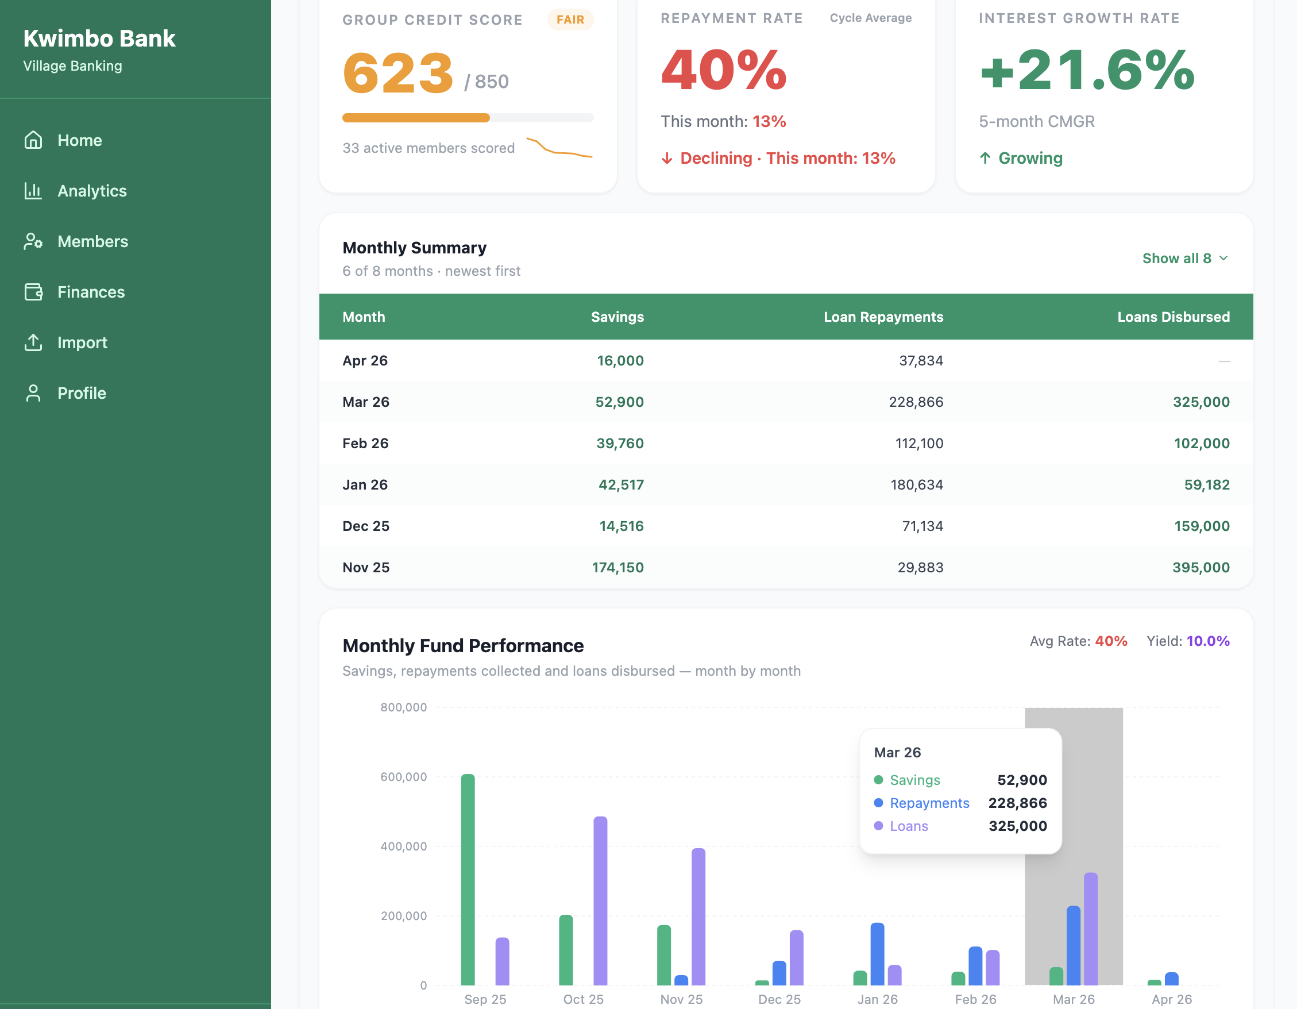Select the Dec 25 table row
Screen dimensions: 1297x1009
coord(786,526)
